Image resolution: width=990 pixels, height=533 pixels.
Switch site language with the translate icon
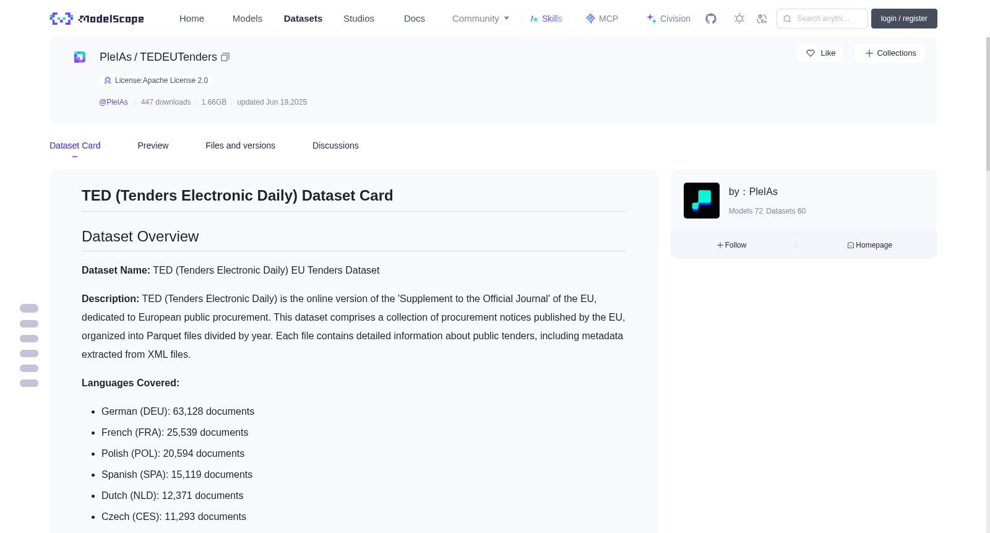pyautogui.click(x=762, y=19)
